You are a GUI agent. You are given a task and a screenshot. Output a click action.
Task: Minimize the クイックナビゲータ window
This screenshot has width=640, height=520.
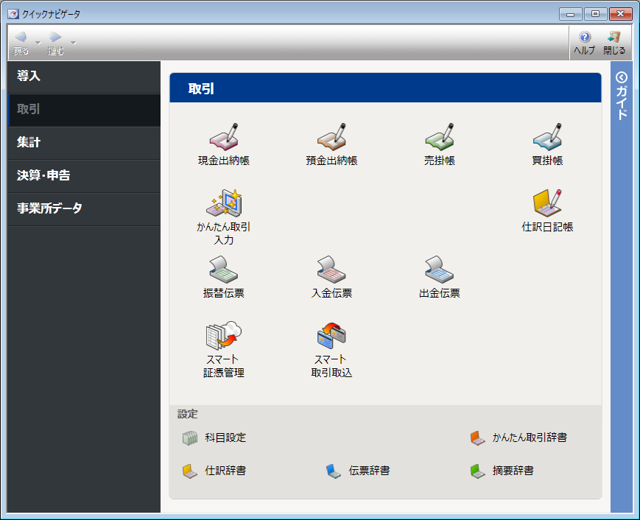[x=570, y=14]
